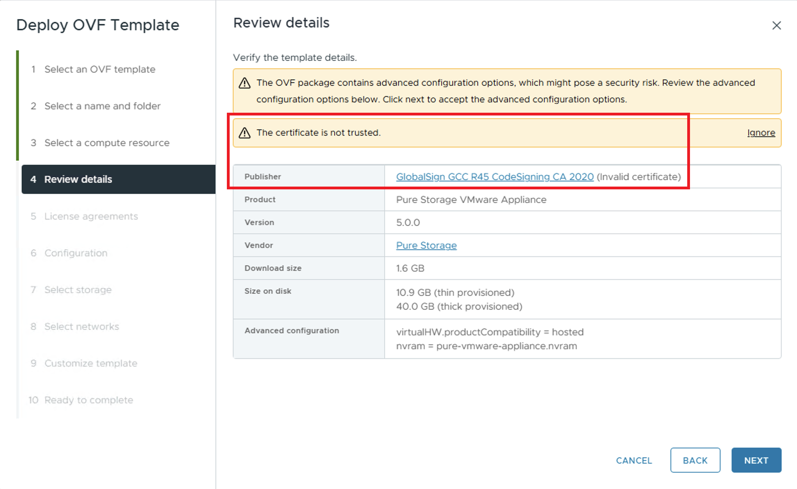Screen dimensions: 797x489
Task: Click the warning triangle next to certificate message
Action: click(245, 132)
